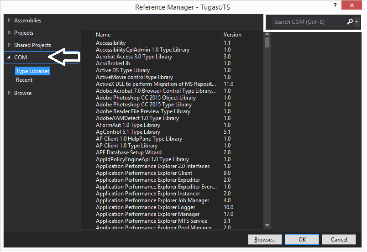Select the Accessibility library row
Viewport: 367px width, 252px height.
tap(172, 43)
